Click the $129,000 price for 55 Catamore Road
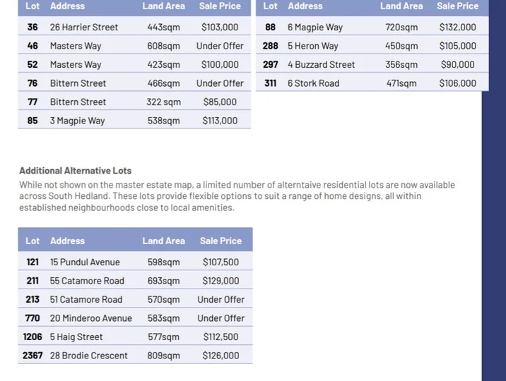 (x=220, y=281)
